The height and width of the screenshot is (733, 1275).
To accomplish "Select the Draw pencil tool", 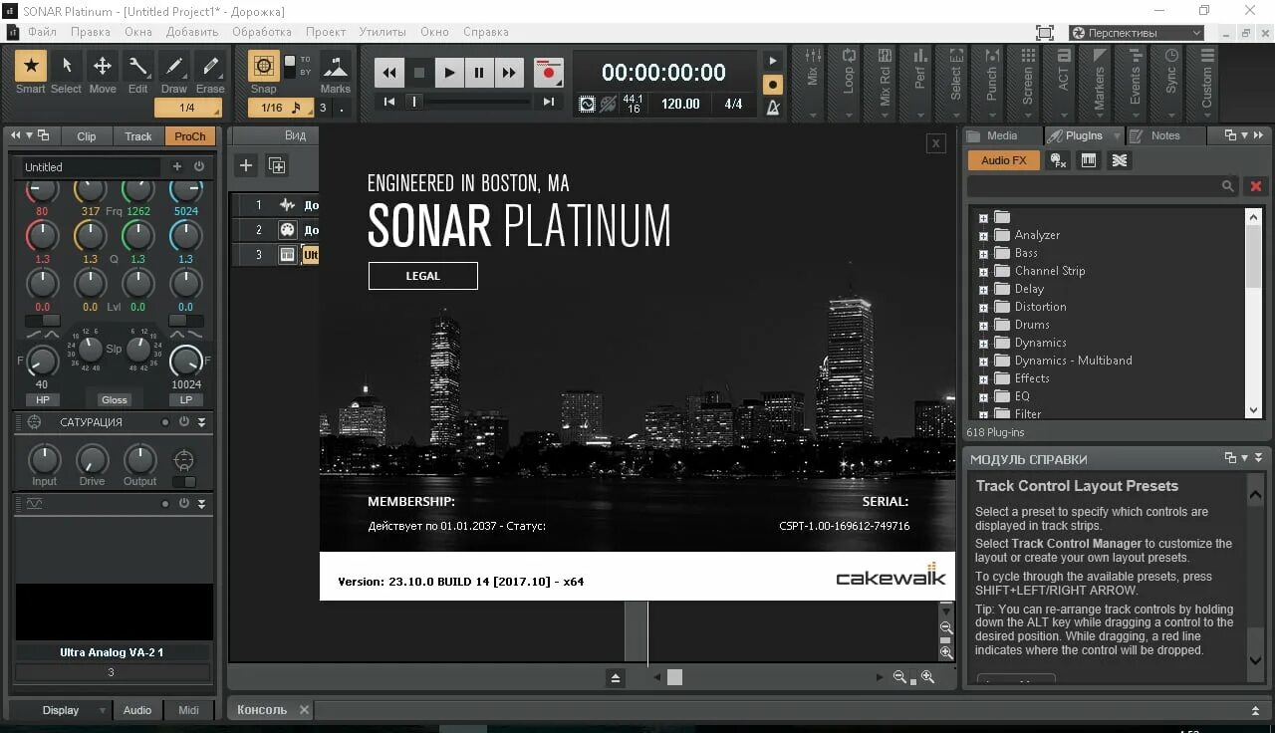I will coord(174,67).
